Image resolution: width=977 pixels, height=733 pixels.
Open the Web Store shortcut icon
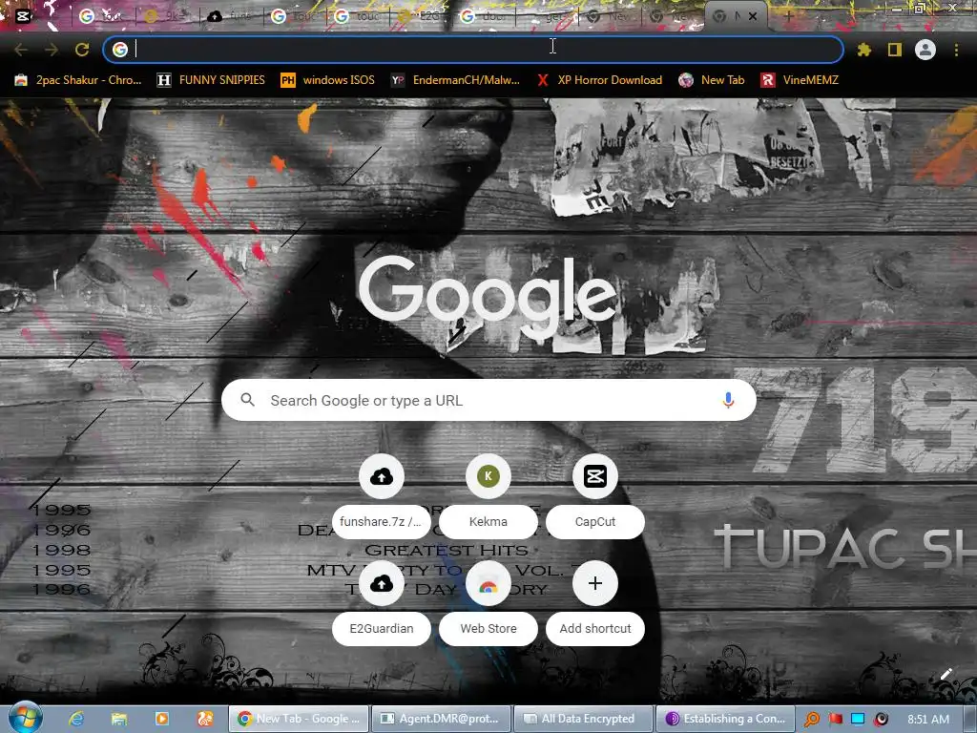pos(488,583)
